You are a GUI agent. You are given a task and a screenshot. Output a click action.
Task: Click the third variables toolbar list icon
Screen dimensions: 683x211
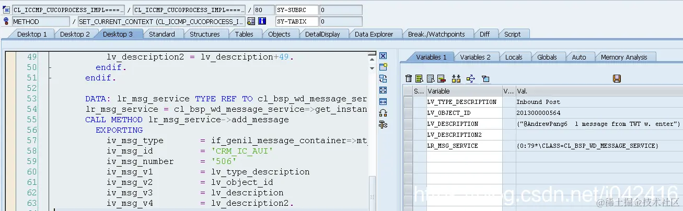(431, 78)
